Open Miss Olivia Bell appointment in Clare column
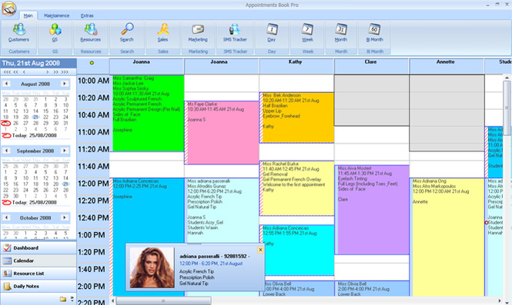Screen dimensions: 512x305 (x=372, y=288)
